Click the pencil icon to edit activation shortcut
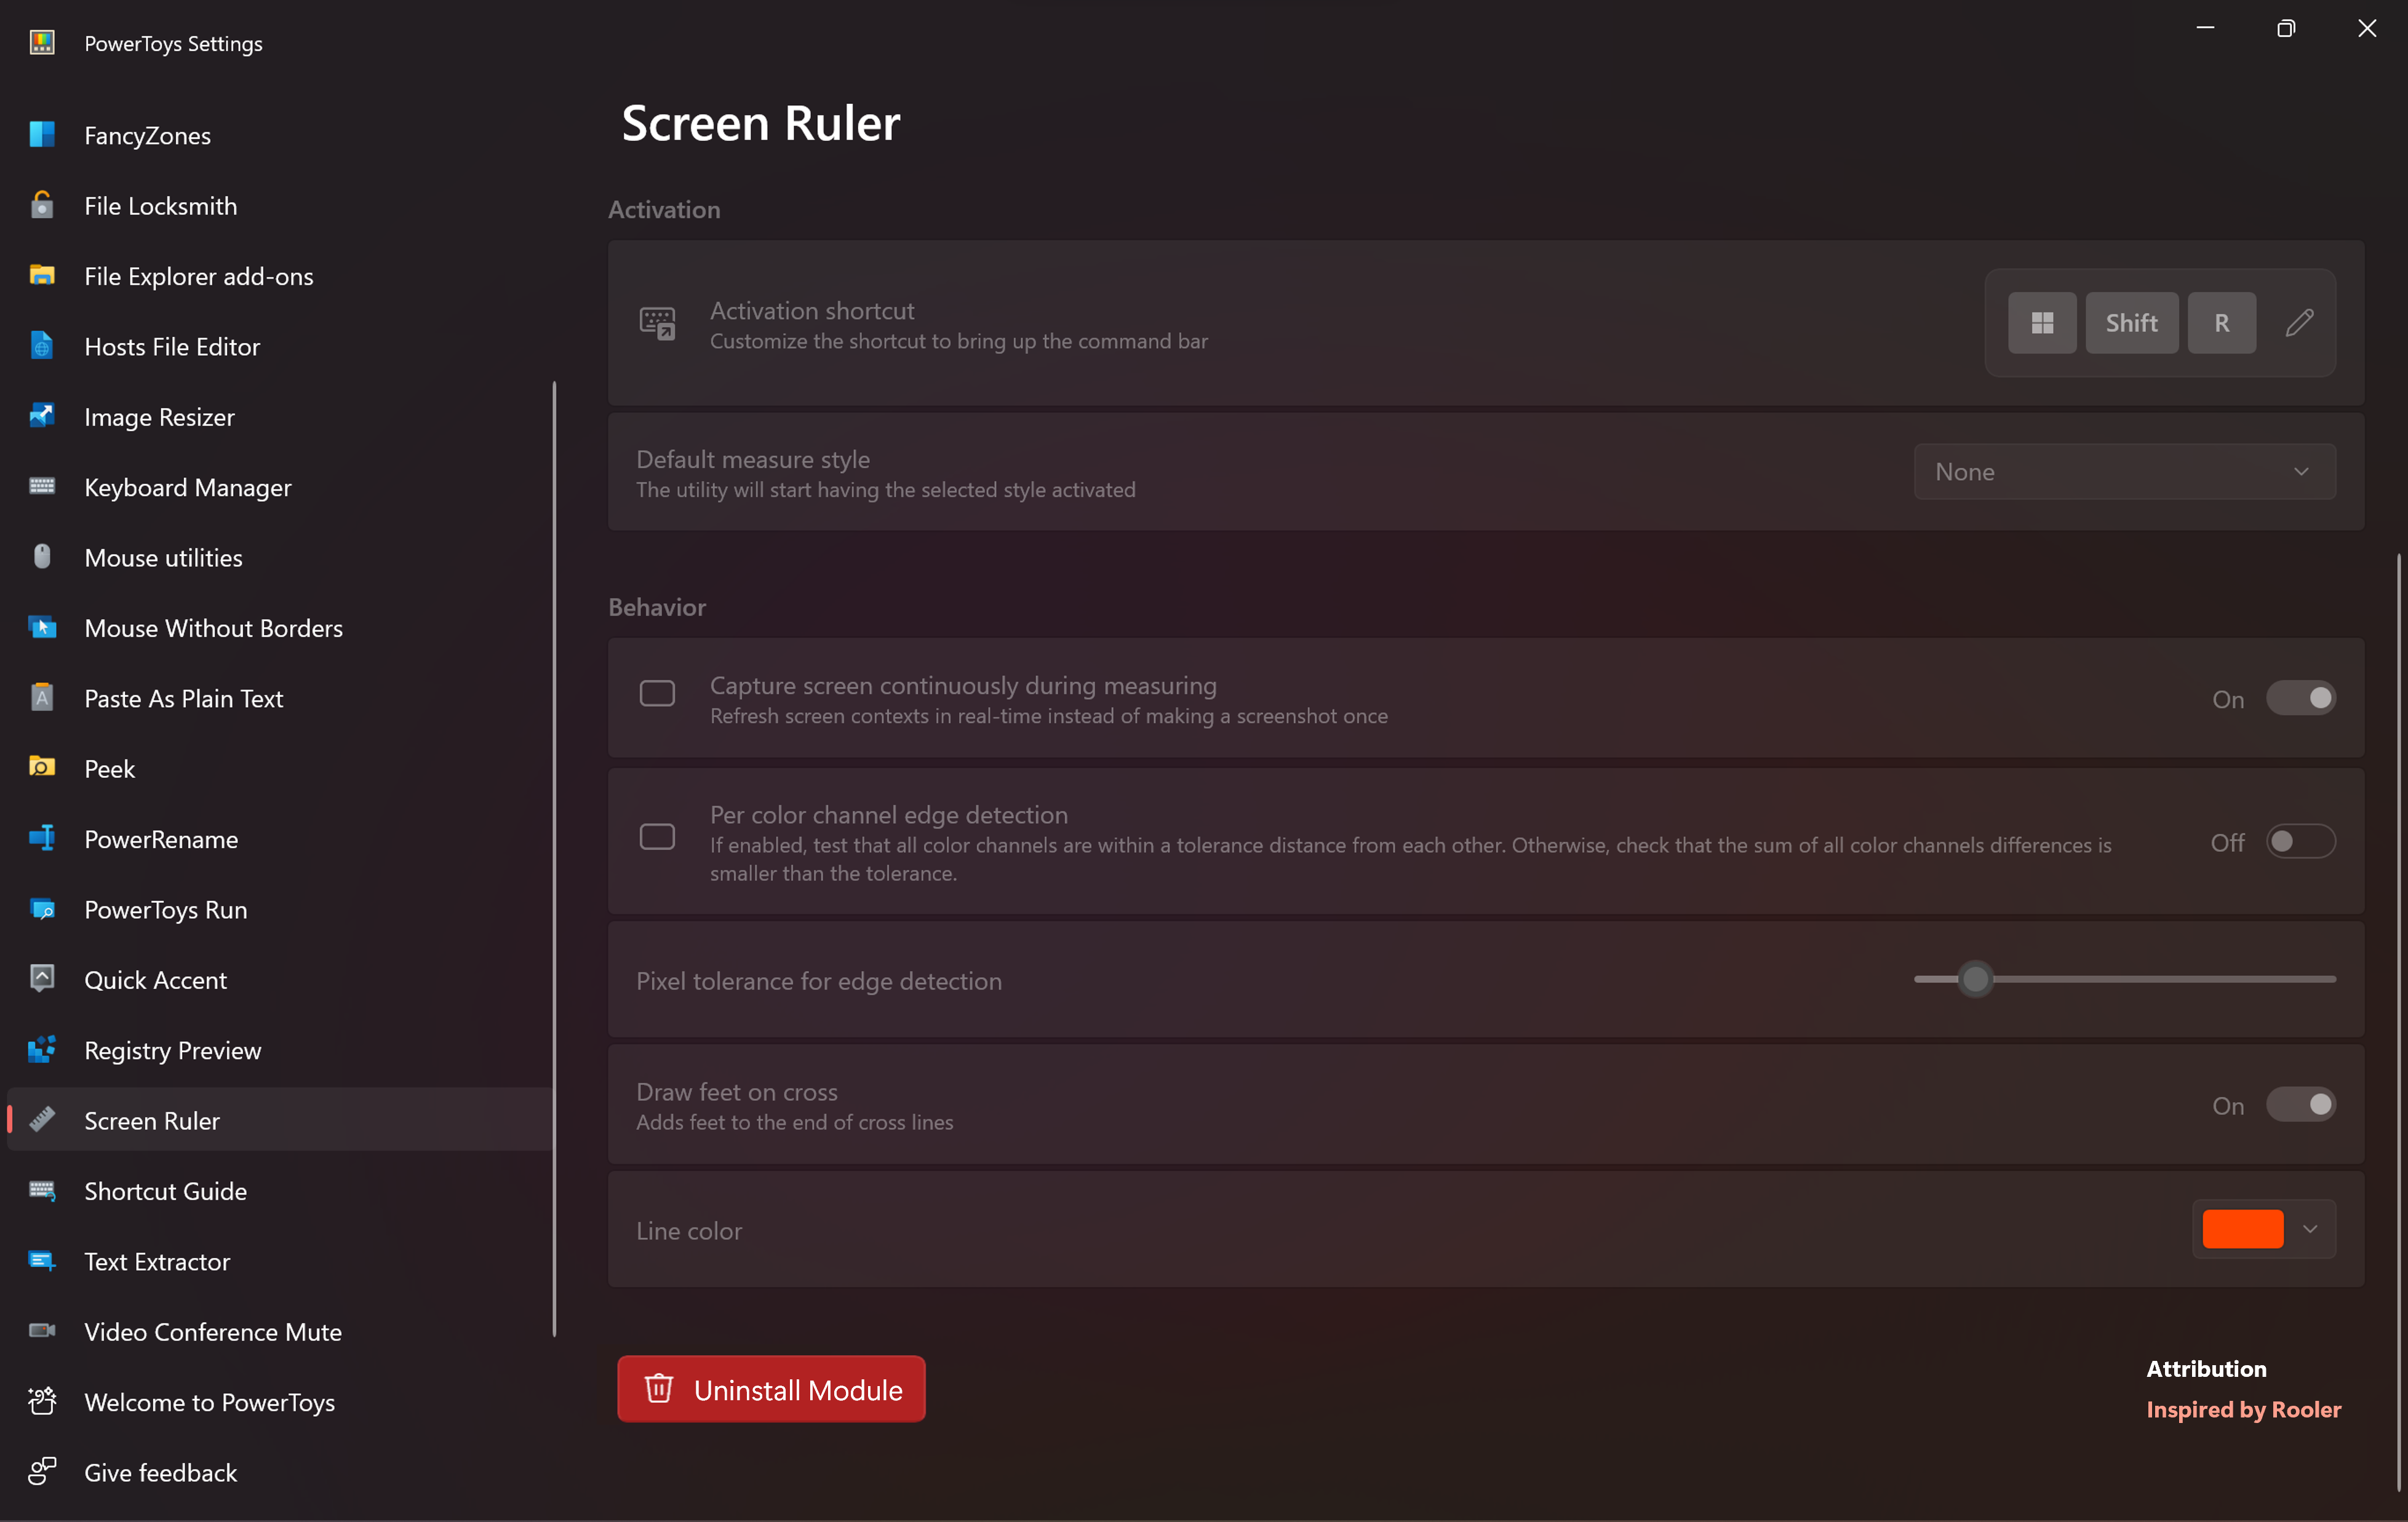 2300,322
